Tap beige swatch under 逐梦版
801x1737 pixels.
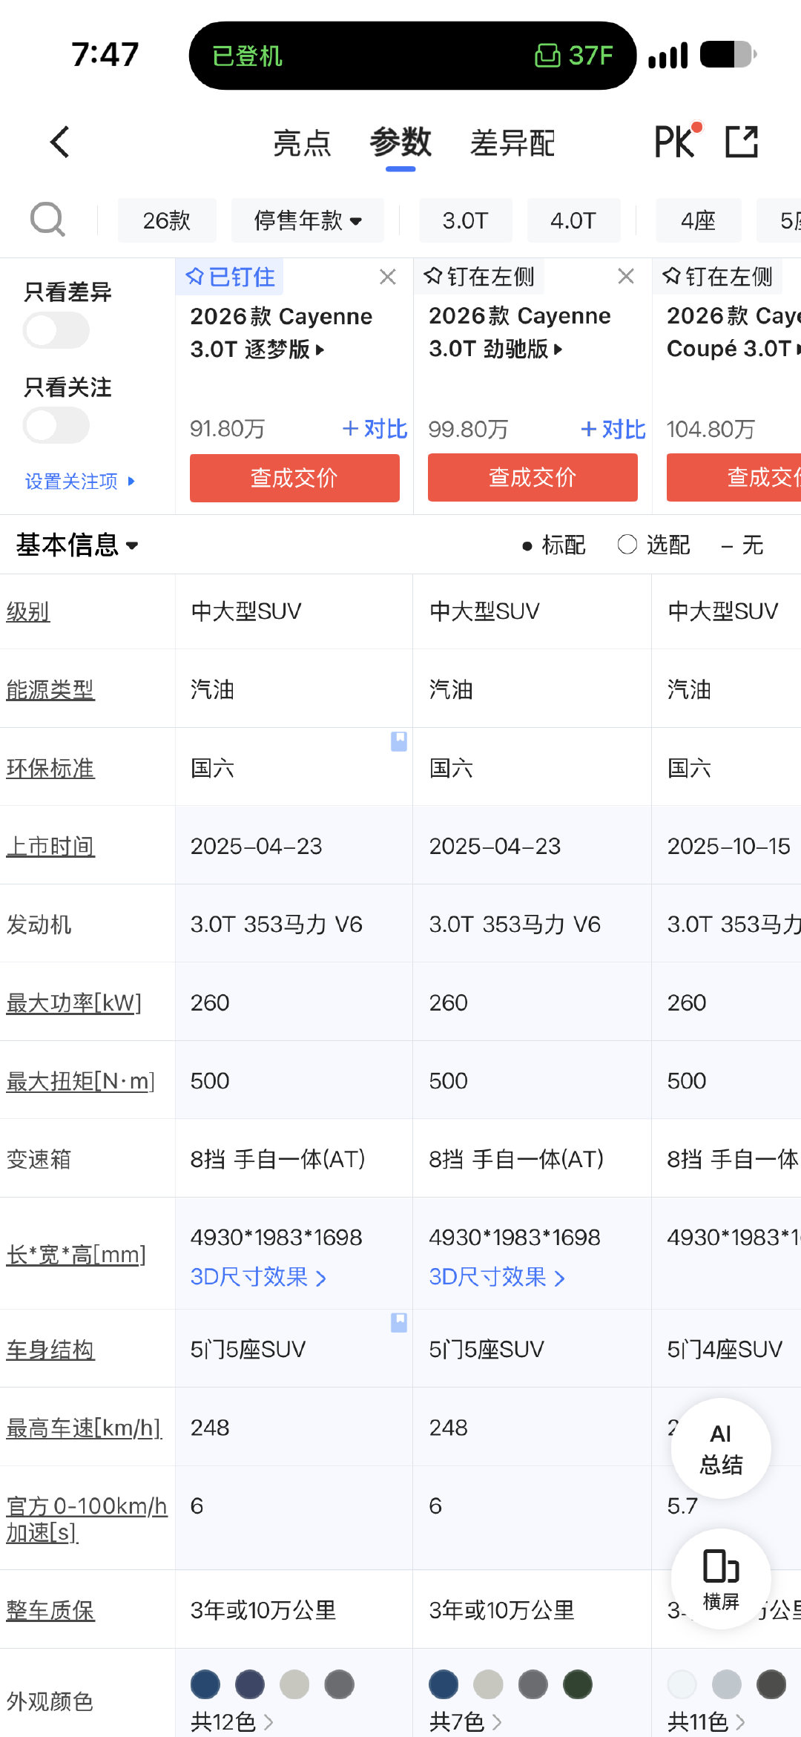point(294,1684)
